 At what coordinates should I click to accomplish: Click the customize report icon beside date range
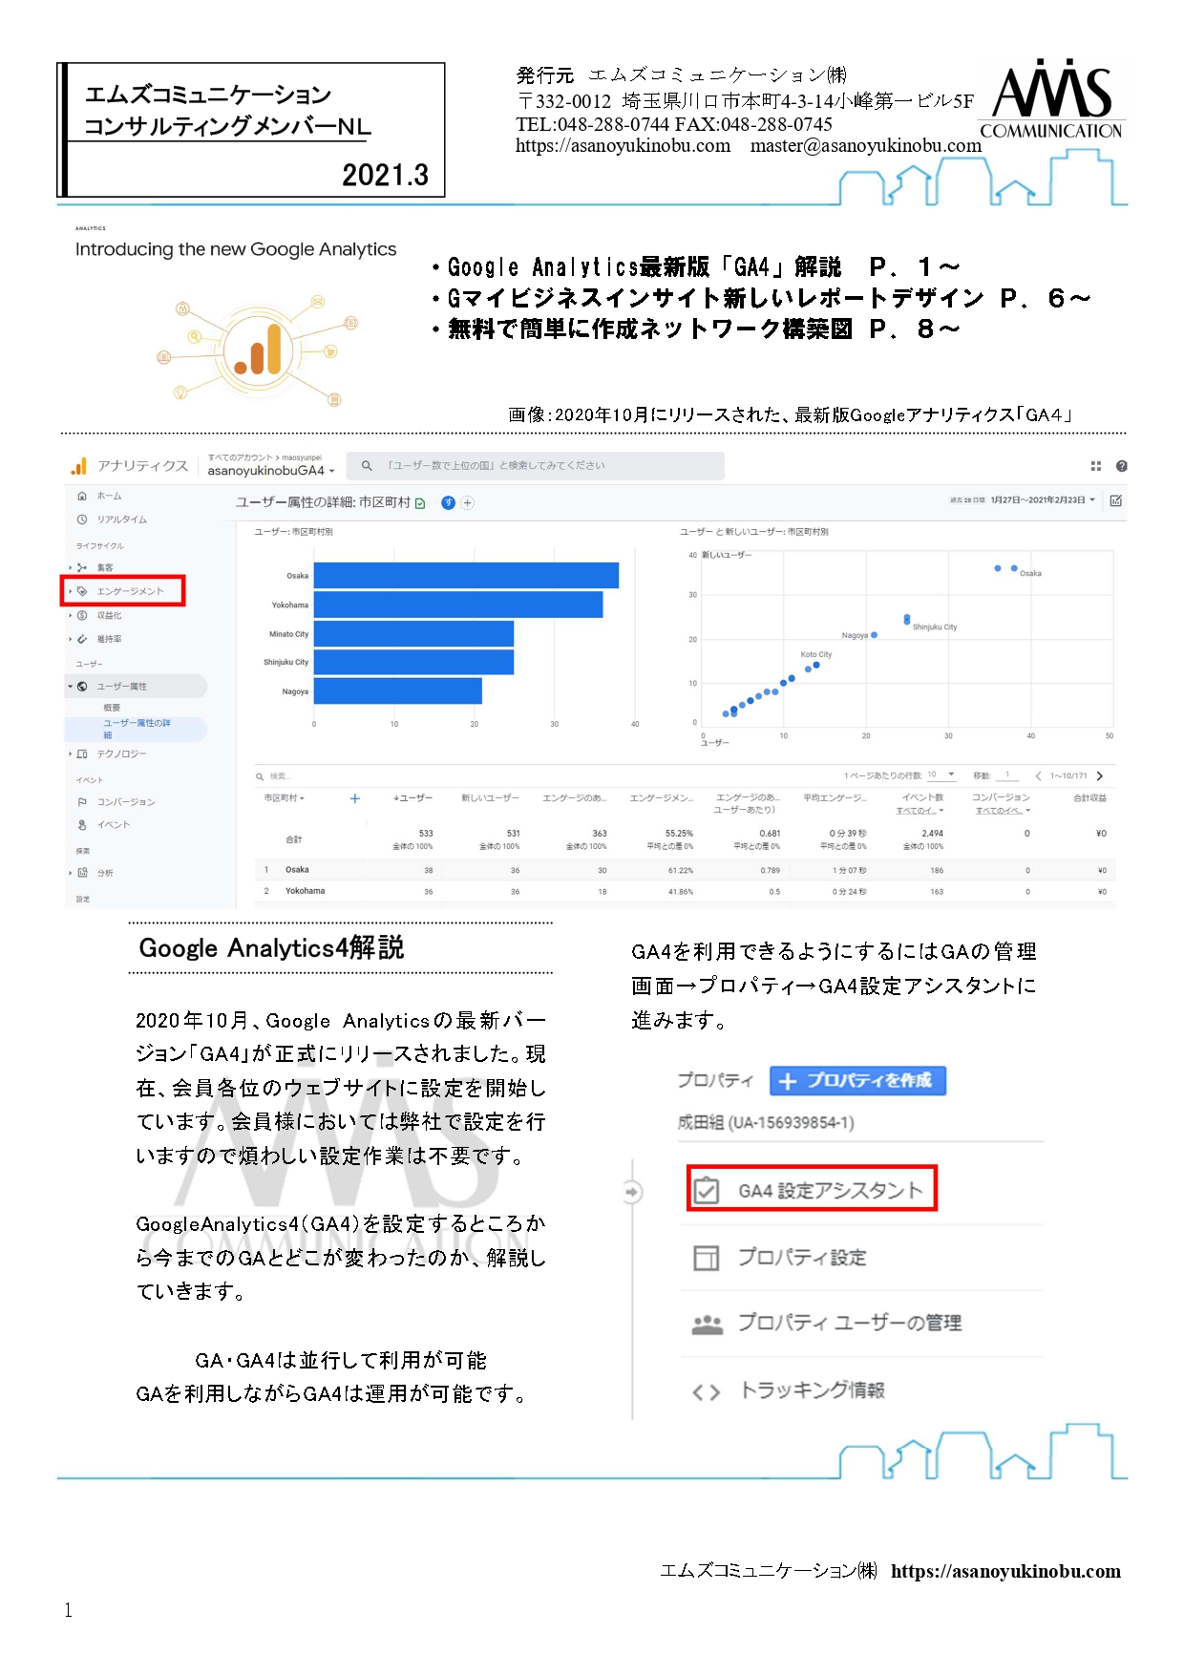coord(1116,500)
